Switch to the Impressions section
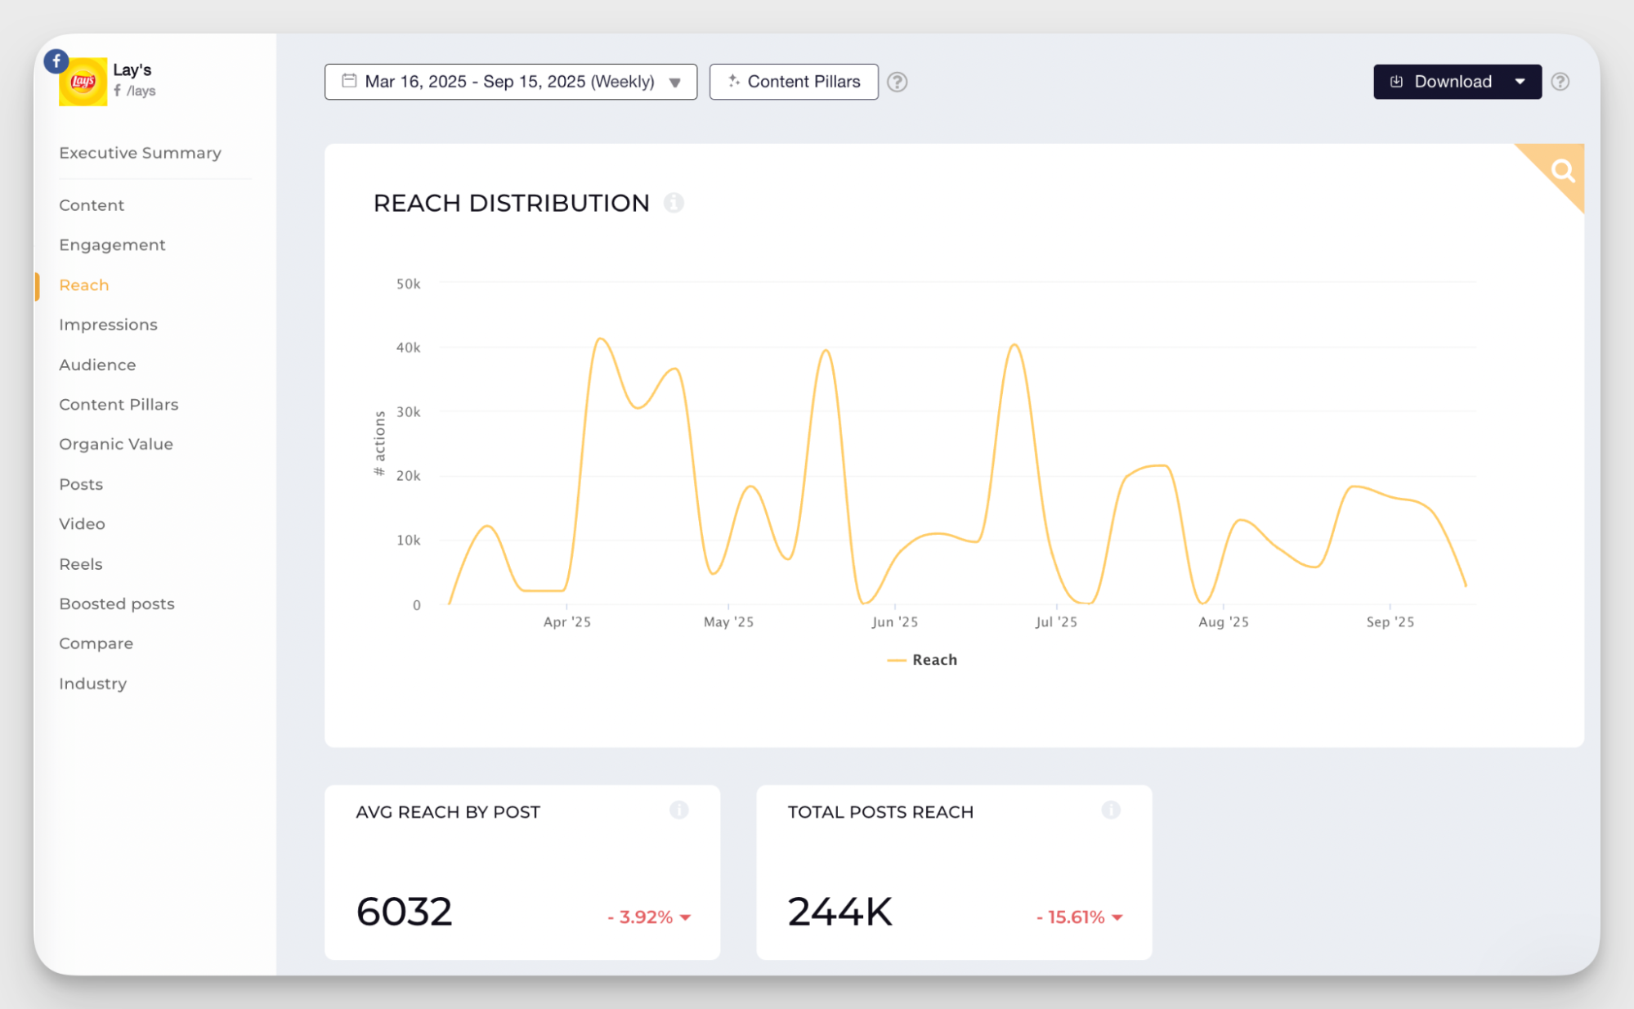 (x=108, y=325)
